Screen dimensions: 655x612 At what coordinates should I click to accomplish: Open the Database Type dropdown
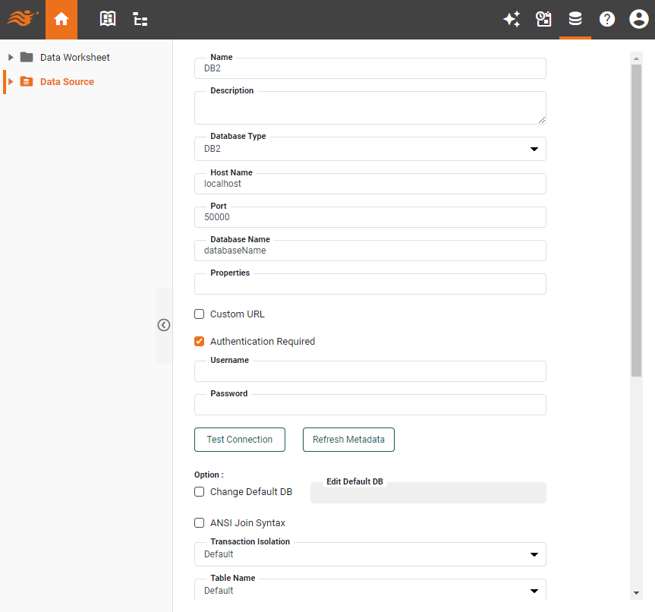pos(534,149)
